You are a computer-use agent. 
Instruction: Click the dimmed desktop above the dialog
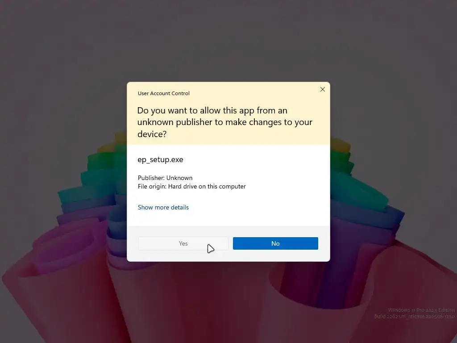point(228,41)
